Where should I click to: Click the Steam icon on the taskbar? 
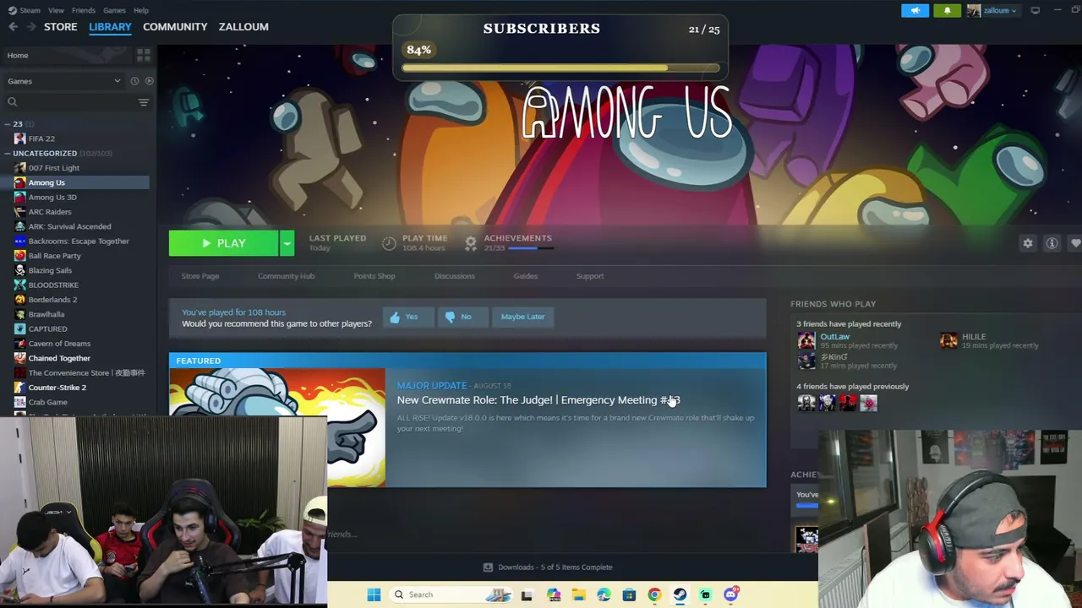point(680,594)
